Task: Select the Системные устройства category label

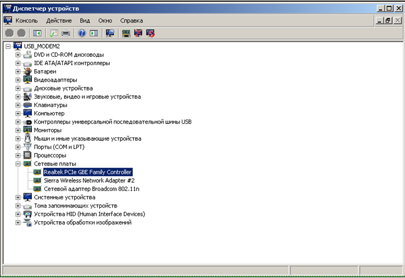Action: (x=64, y=197)
